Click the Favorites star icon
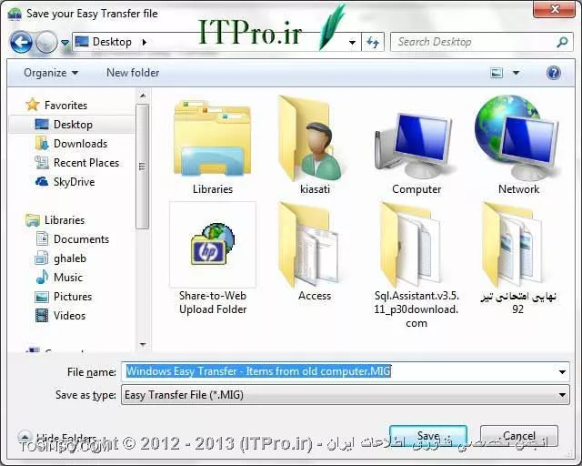Viewport: 582px width, 466px height. pos(33,105)
